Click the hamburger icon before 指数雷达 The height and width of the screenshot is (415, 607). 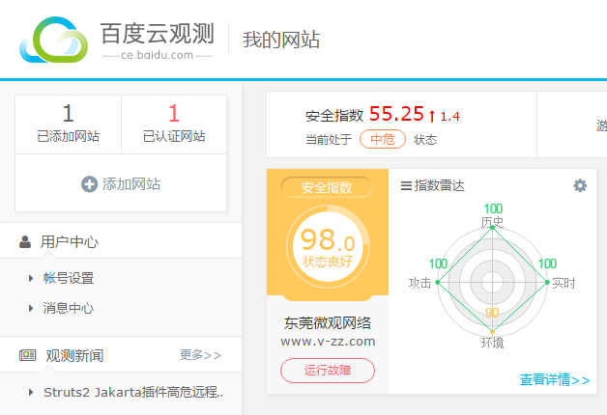click(x=406, y=186)
